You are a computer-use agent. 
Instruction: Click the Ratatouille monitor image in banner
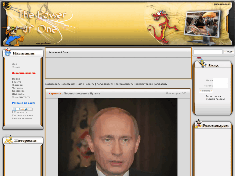pyautogui.click(x=203, y=27)
